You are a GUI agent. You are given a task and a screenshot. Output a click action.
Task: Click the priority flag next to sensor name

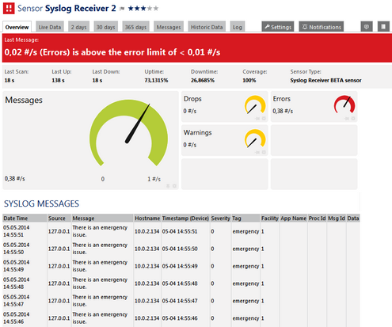[x=122, y=9]
